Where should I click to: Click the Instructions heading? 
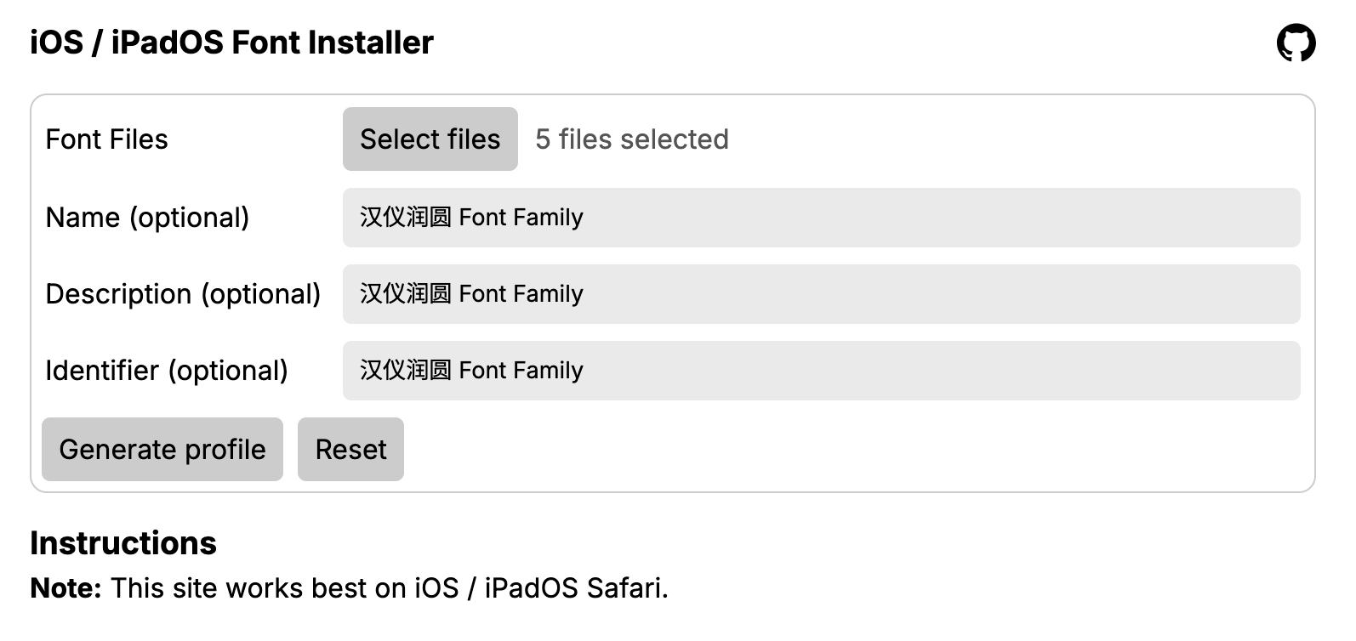123,543
